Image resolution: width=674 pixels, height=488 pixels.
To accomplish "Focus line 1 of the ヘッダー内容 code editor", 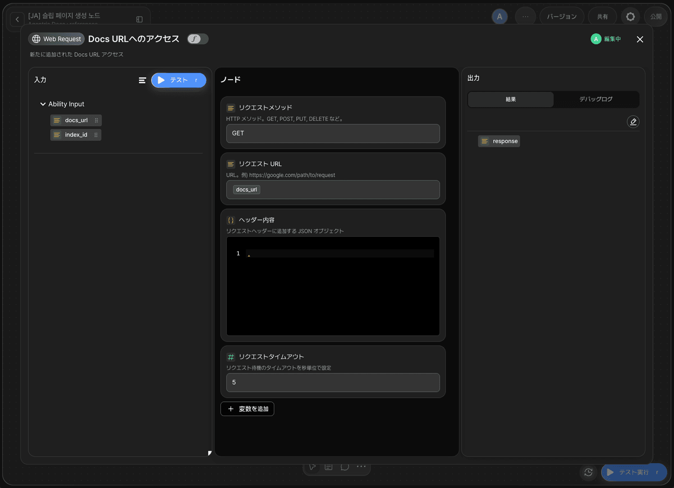I will pos(340,253).
